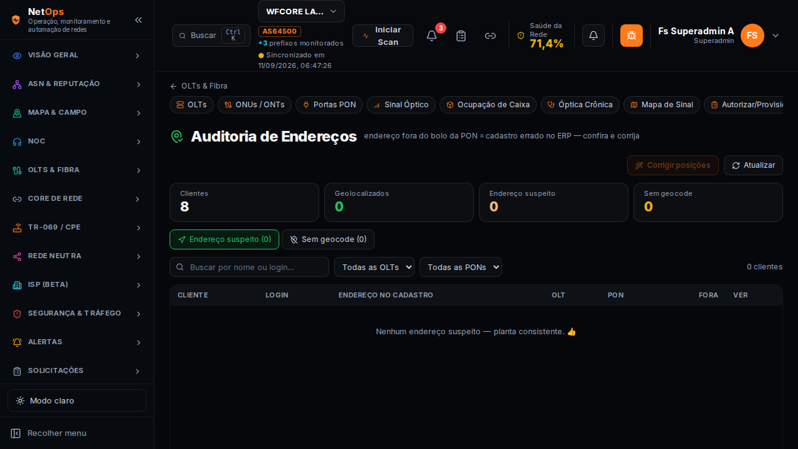
Task: Open notifications bell with badge 3
Action: pos(431,36)
